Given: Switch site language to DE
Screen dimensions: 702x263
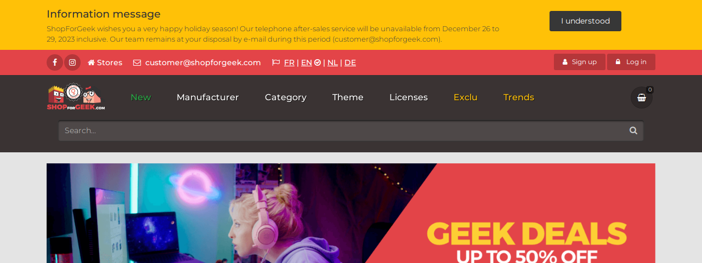Looking at the screenshot, I should coord(350,62).
